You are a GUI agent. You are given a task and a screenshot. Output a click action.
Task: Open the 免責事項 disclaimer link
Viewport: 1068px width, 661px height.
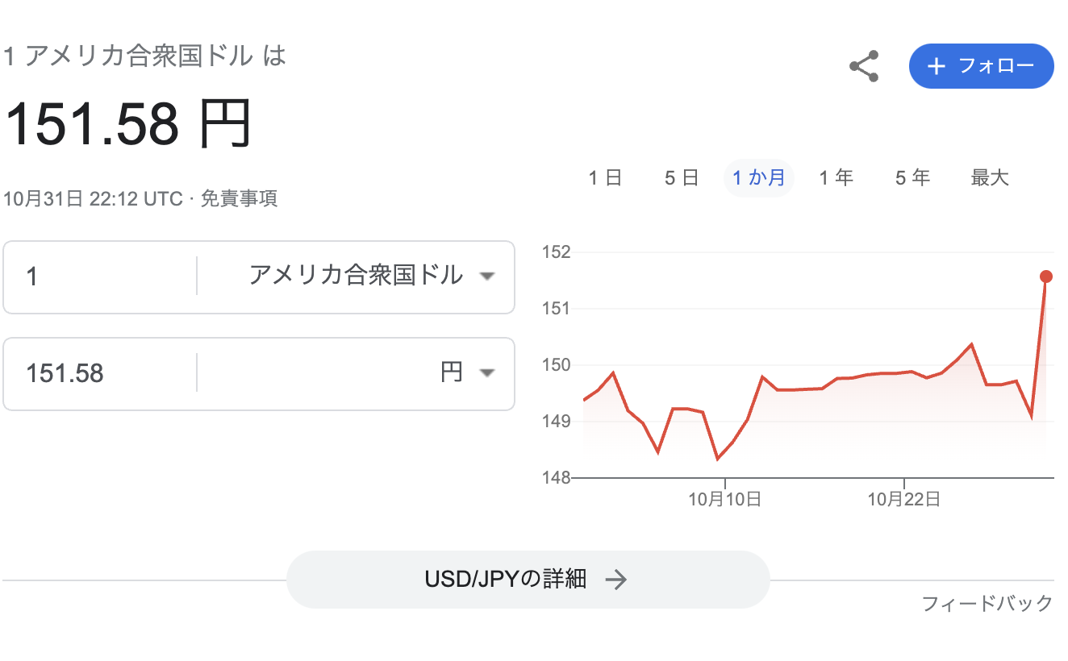coord(239,199)
